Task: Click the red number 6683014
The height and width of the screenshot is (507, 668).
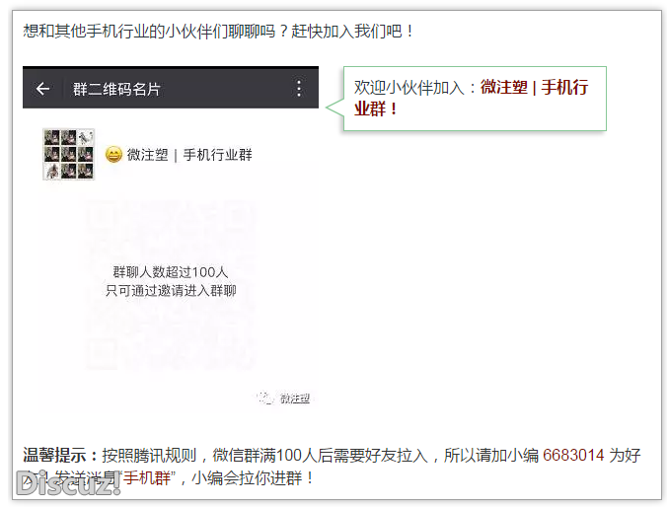Action: [573, 455]
